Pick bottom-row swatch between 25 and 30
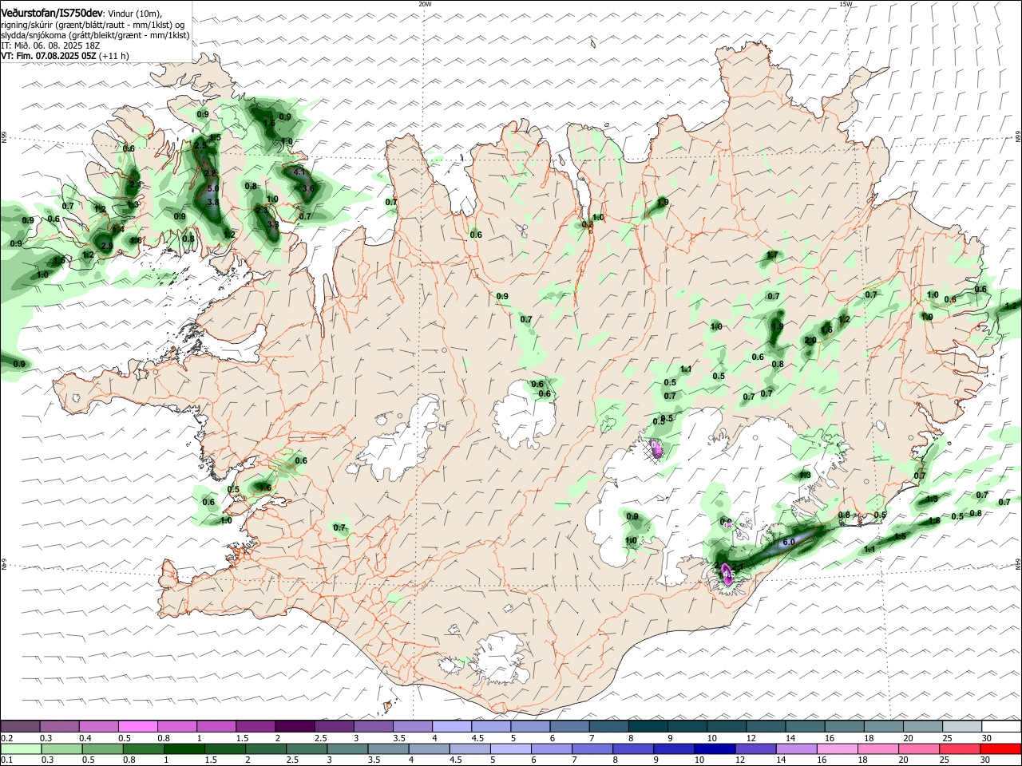The image size is (1022, 766). click(961, 749)
